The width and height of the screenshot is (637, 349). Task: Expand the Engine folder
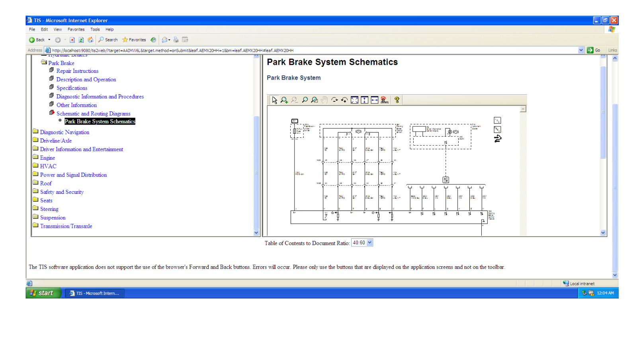pyautogui.click(x=47, y=158)
